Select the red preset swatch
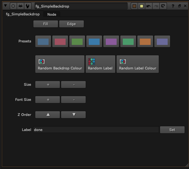Viewport: 189px width, 169px height. click(x=60, y=41)
